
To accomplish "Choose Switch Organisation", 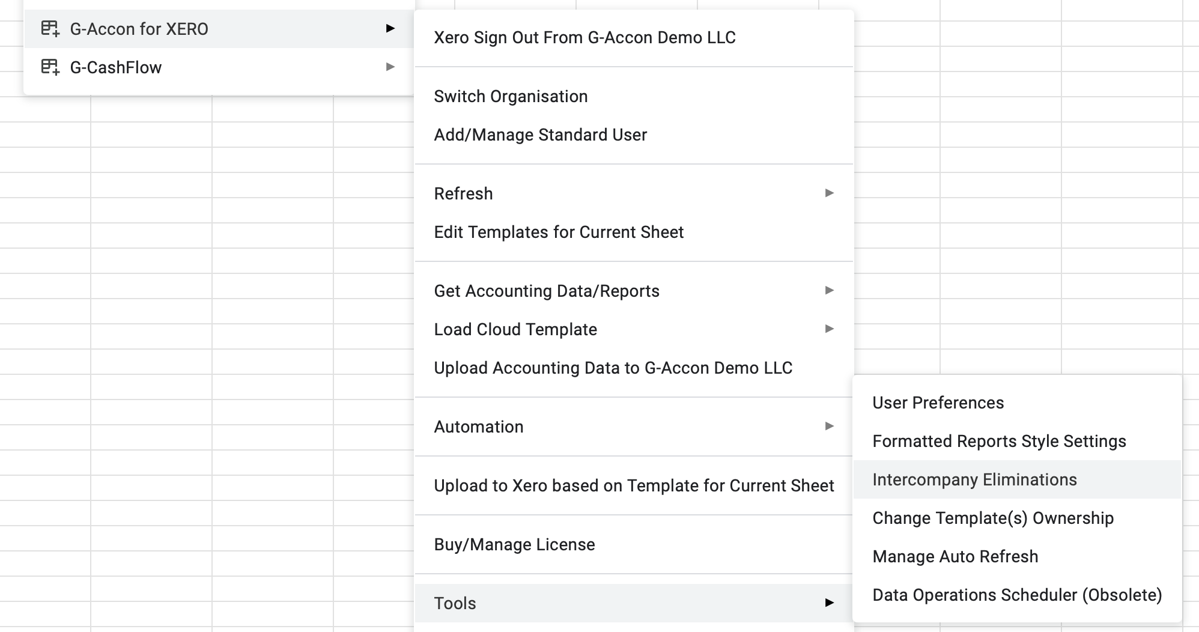I will [x=634, y=96].
